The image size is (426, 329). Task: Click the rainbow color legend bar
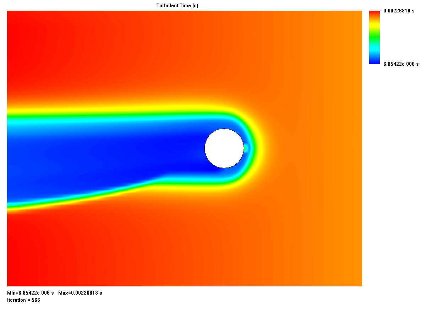point(375,37)
